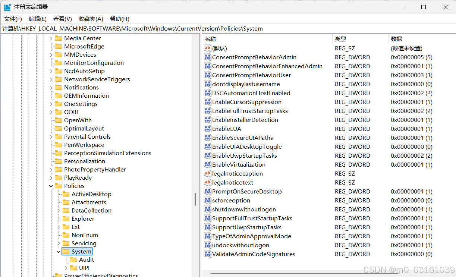Select the OEMInformation tree key

click(x=87, y=95)
